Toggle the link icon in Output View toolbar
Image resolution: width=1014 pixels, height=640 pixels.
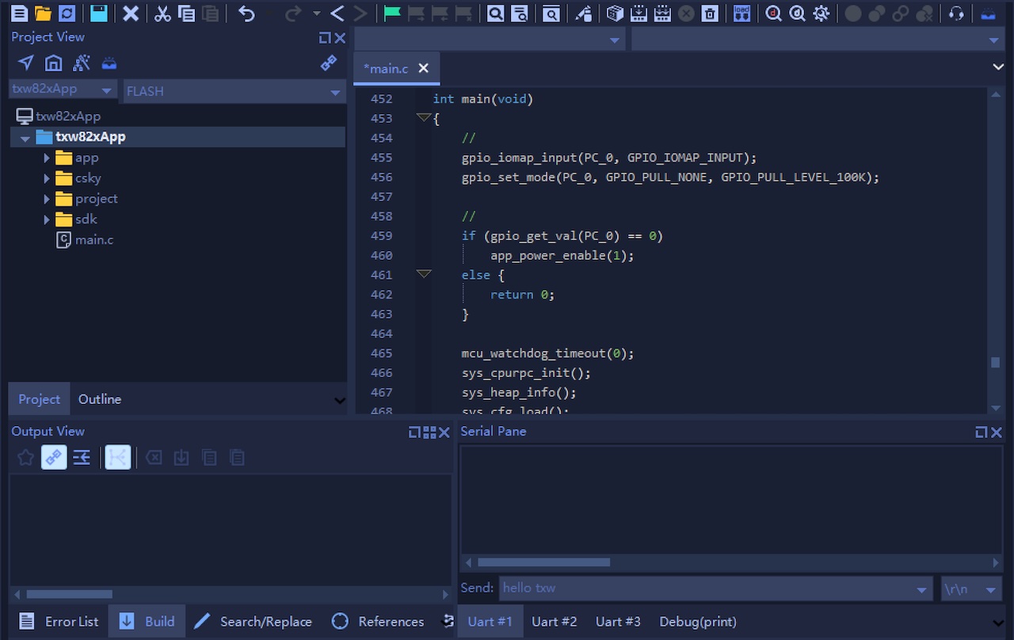pos(54,457)
